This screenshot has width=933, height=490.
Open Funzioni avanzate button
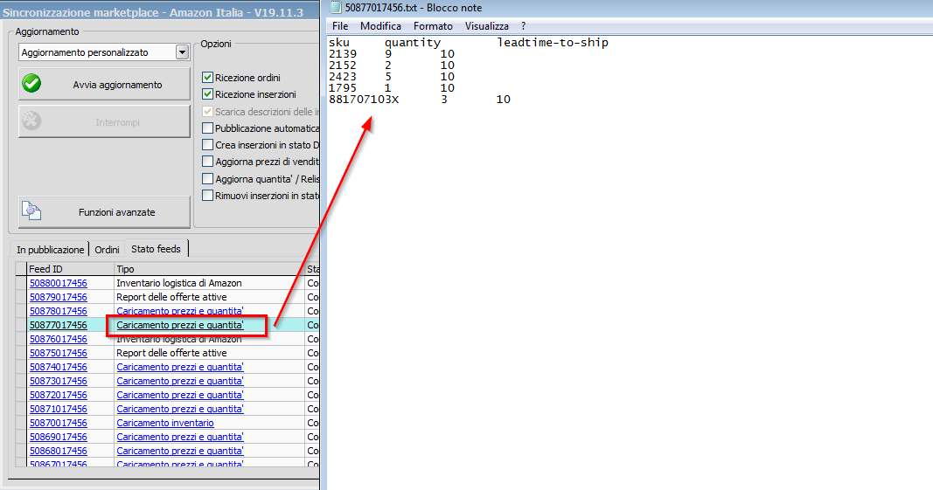(x=104, y=211)
